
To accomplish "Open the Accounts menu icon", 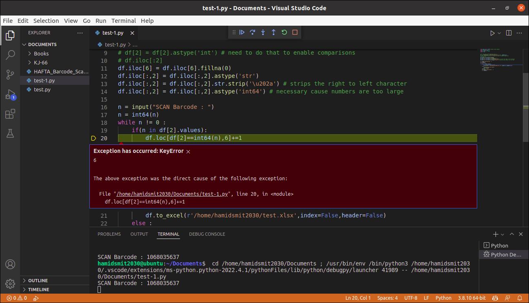I will (x=10, y=264).
